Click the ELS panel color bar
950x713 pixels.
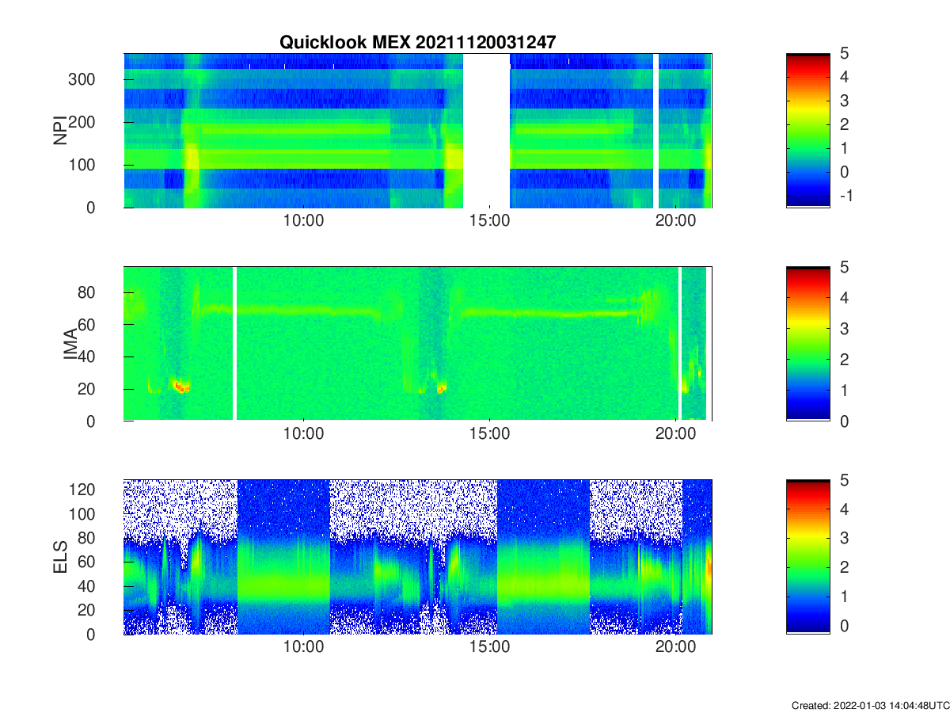(807, 557)
